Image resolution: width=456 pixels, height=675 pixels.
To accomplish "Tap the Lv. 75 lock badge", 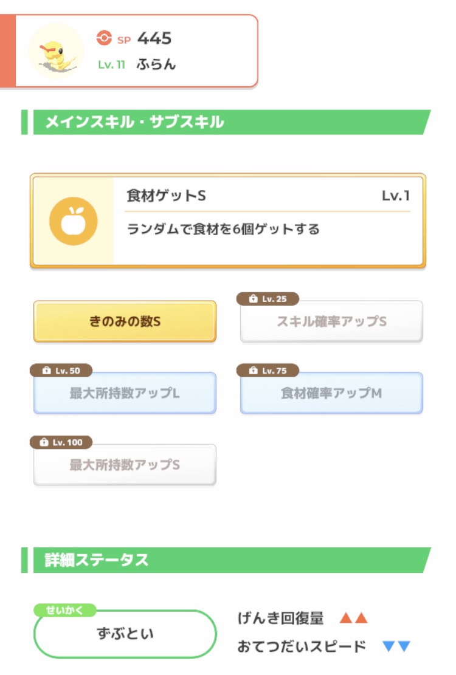I will [x=267, y=371].
